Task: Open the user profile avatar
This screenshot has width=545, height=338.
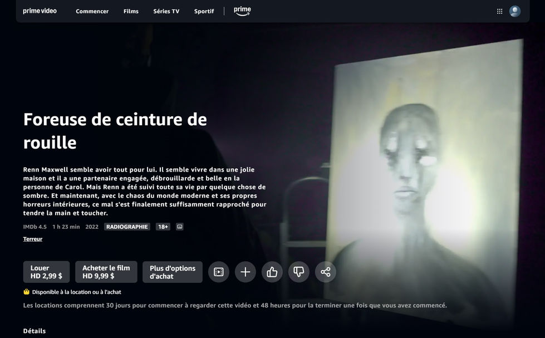Action: coord(515,11)
